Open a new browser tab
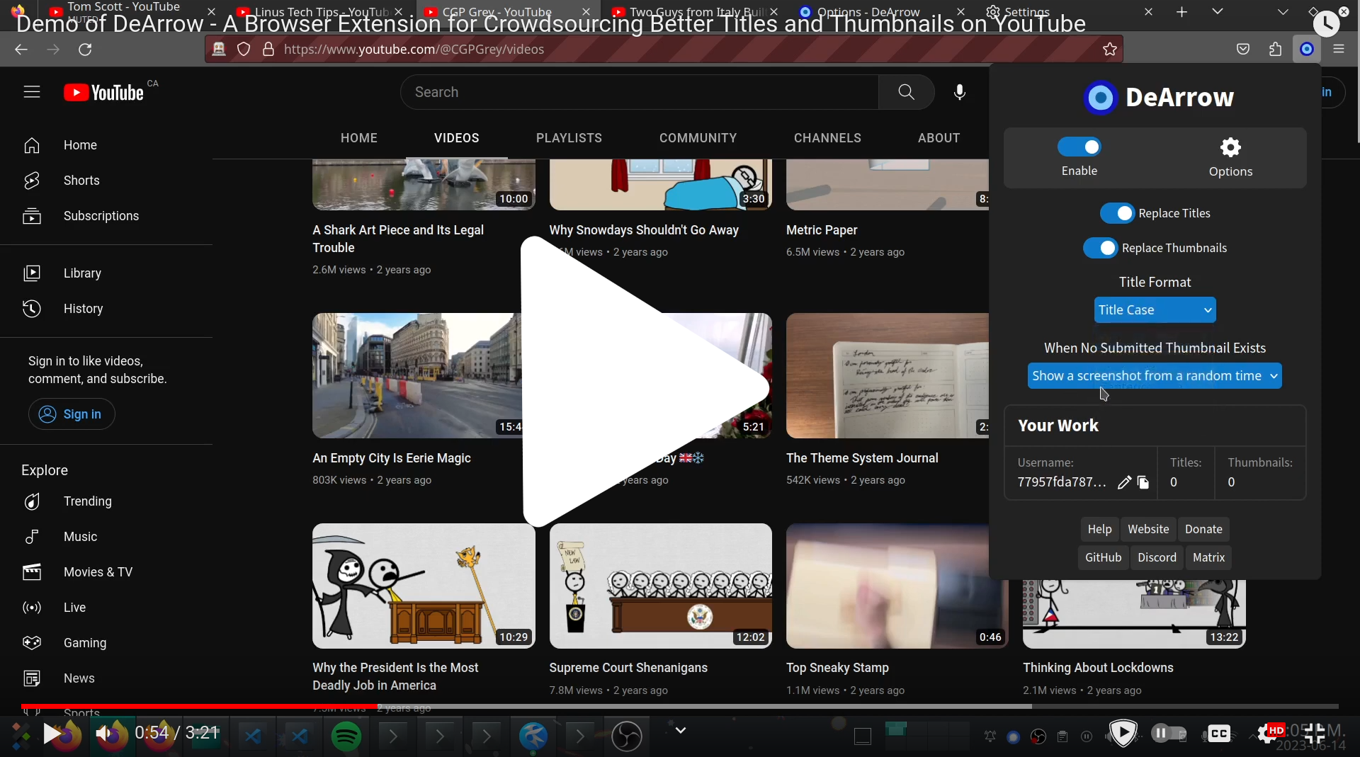 click(x=1181, y=12)
